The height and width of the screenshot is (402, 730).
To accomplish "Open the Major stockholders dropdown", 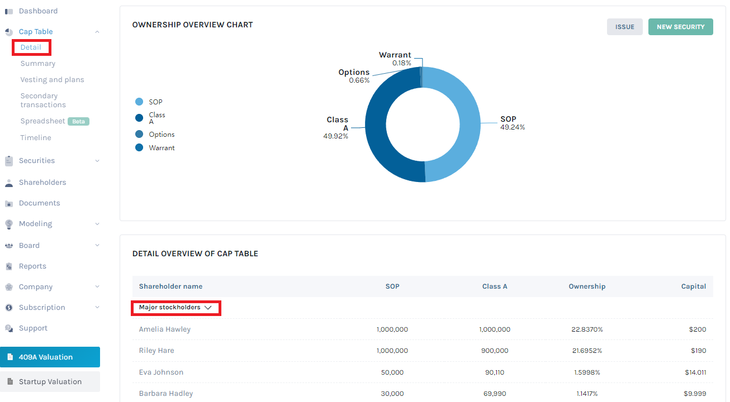I will [x=176, y=308].
